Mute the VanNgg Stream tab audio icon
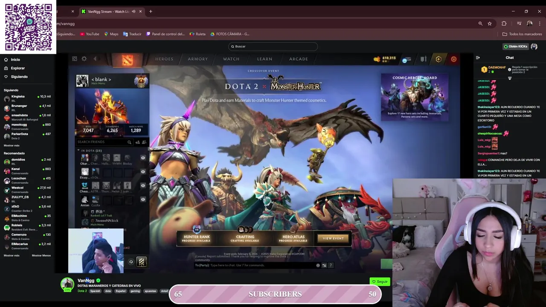Viewport: 546px width, 307px height. [134, 12]
